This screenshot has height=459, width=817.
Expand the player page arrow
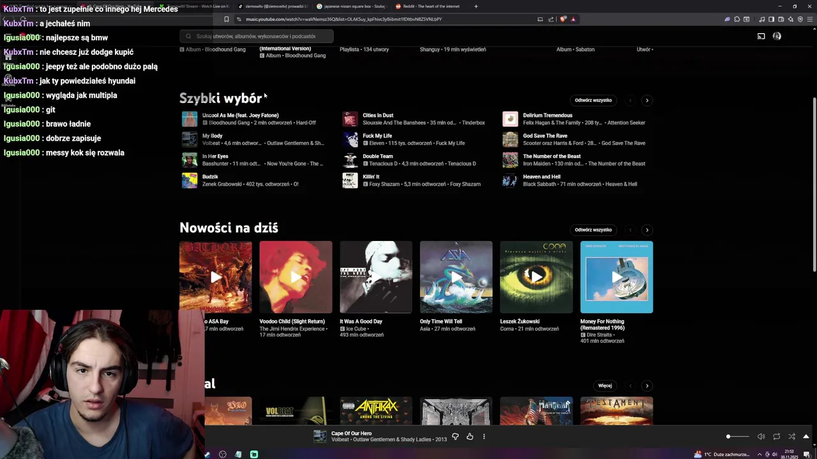pyautogui.click(x=806, y=437)
